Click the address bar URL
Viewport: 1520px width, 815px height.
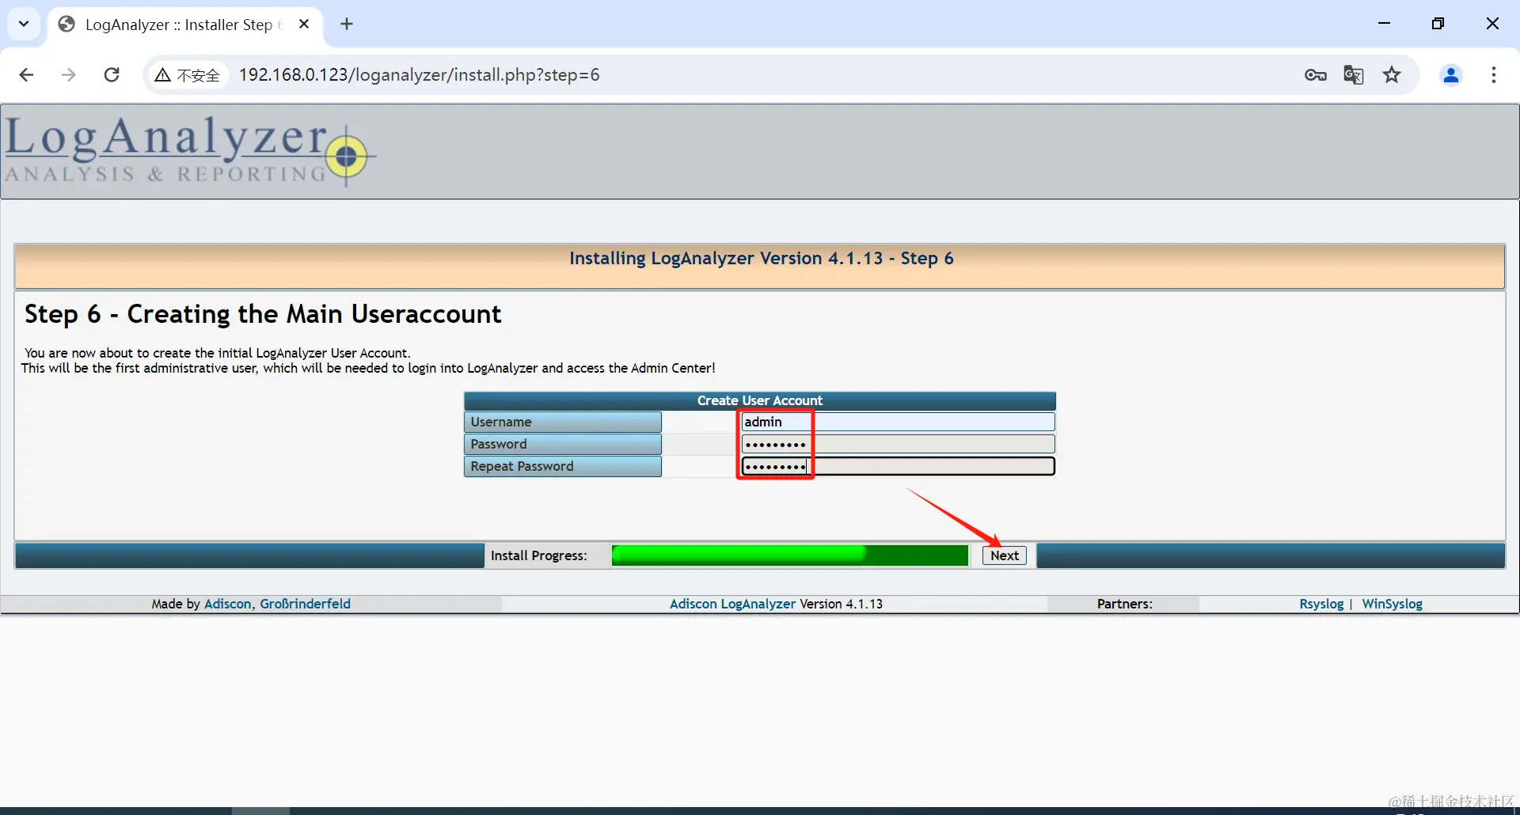point(420,75)
